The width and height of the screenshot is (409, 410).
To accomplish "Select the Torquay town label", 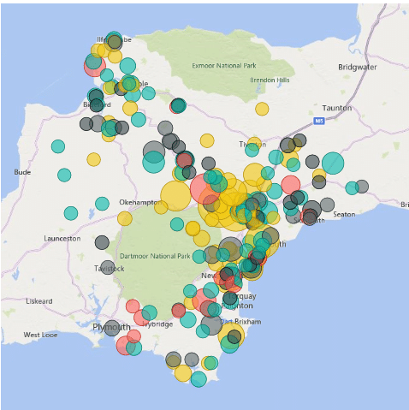I will pyautogui.click(x=242, y=296).
